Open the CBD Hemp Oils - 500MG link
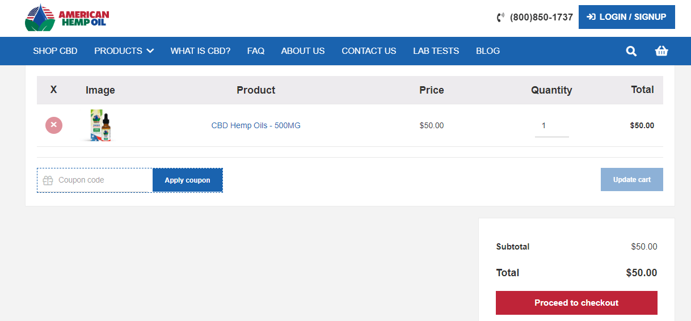Screen dimensions: 691x321 coord(256,125)
